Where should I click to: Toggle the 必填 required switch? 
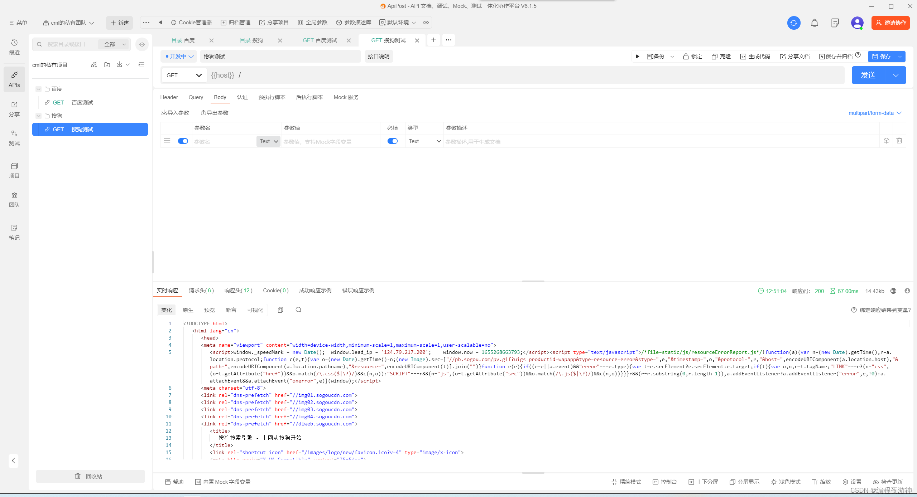coord(392,141)
